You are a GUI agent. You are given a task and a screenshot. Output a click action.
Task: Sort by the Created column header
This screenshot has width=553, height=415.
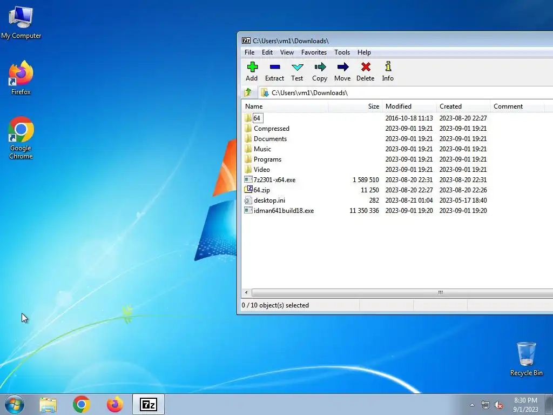pos(463,106)
